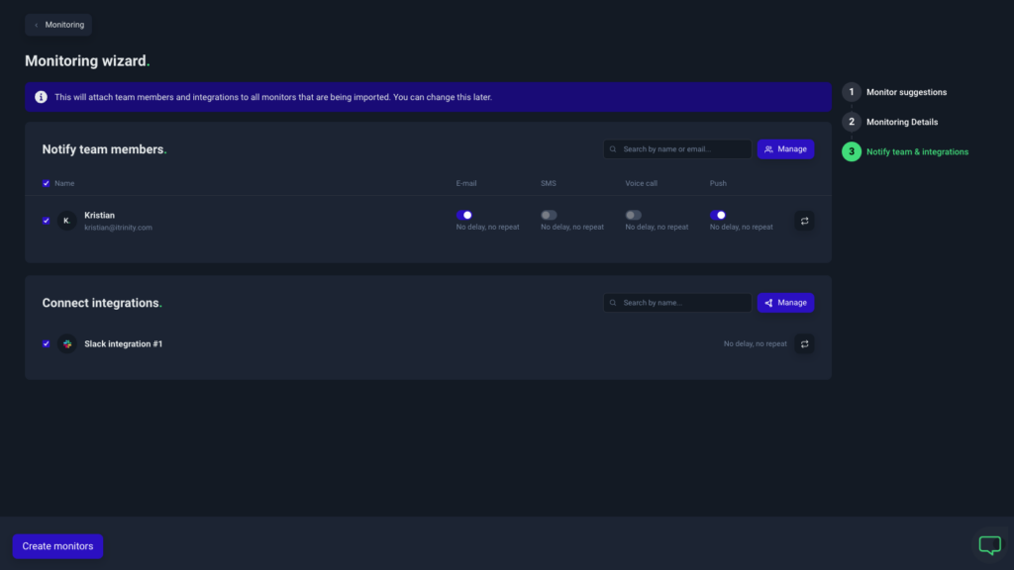Viewport: 1014px width, 570px height.
Task: Click the search by name or email field
Action: tap(678, 148)
